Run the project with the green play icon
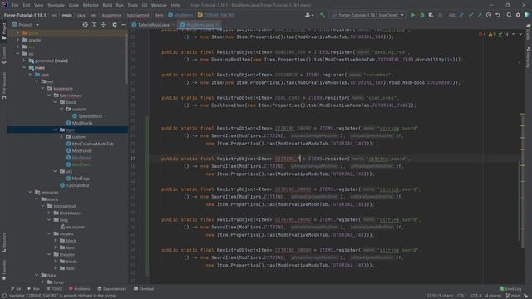Screen dimensions: 532x299 tap(413, 15)
